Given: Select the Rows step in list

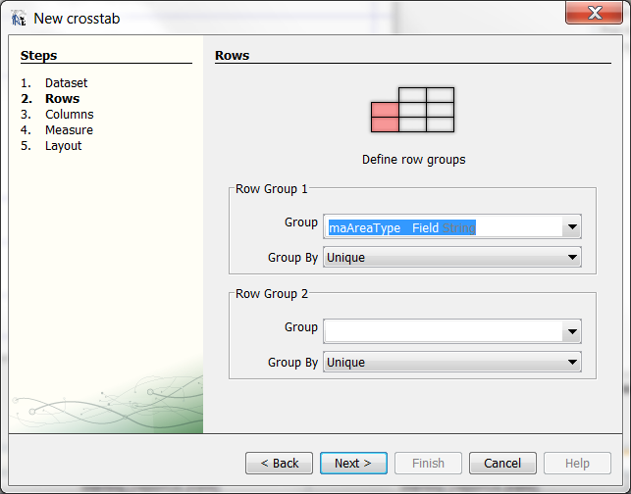Looking at the screenshot, I should click(62, 99).
